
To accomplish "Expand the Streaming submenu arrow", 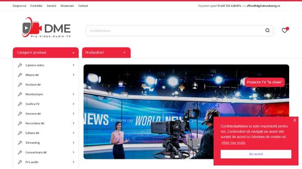I will (x=73, y=143).
